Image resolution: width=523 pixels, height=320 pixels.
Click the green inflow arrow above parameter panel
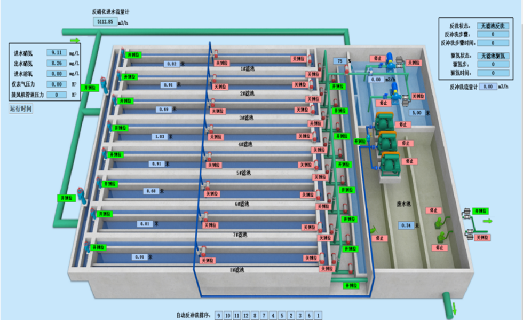[x=75, y=41]
